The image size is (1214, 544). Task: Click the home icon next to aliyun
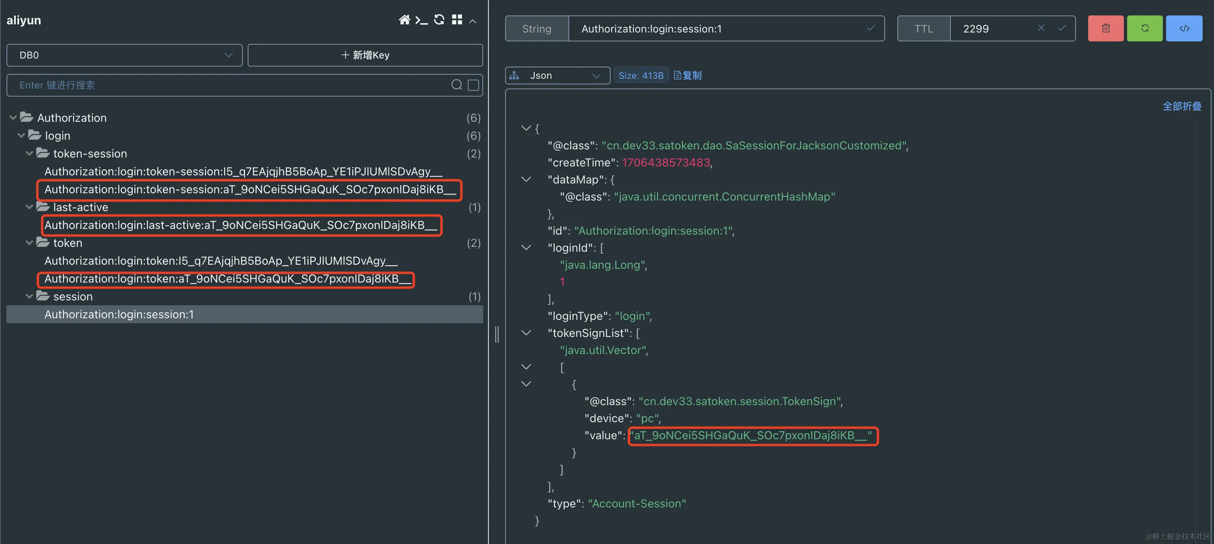pyautogui.click(x=404, y=20)
